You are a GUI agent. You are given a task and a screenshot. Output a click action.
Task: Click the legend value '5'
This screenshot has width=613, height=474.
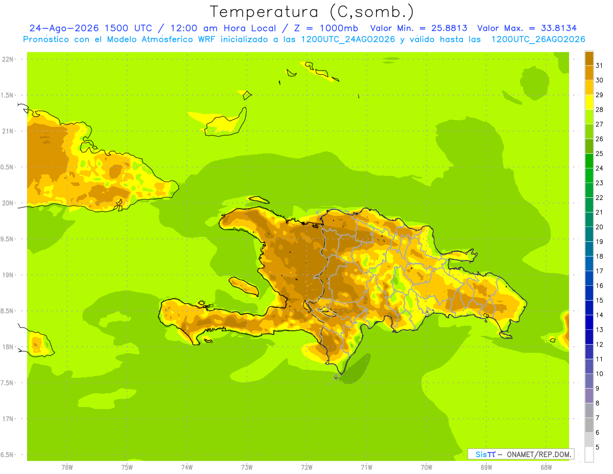click(598, 447)
